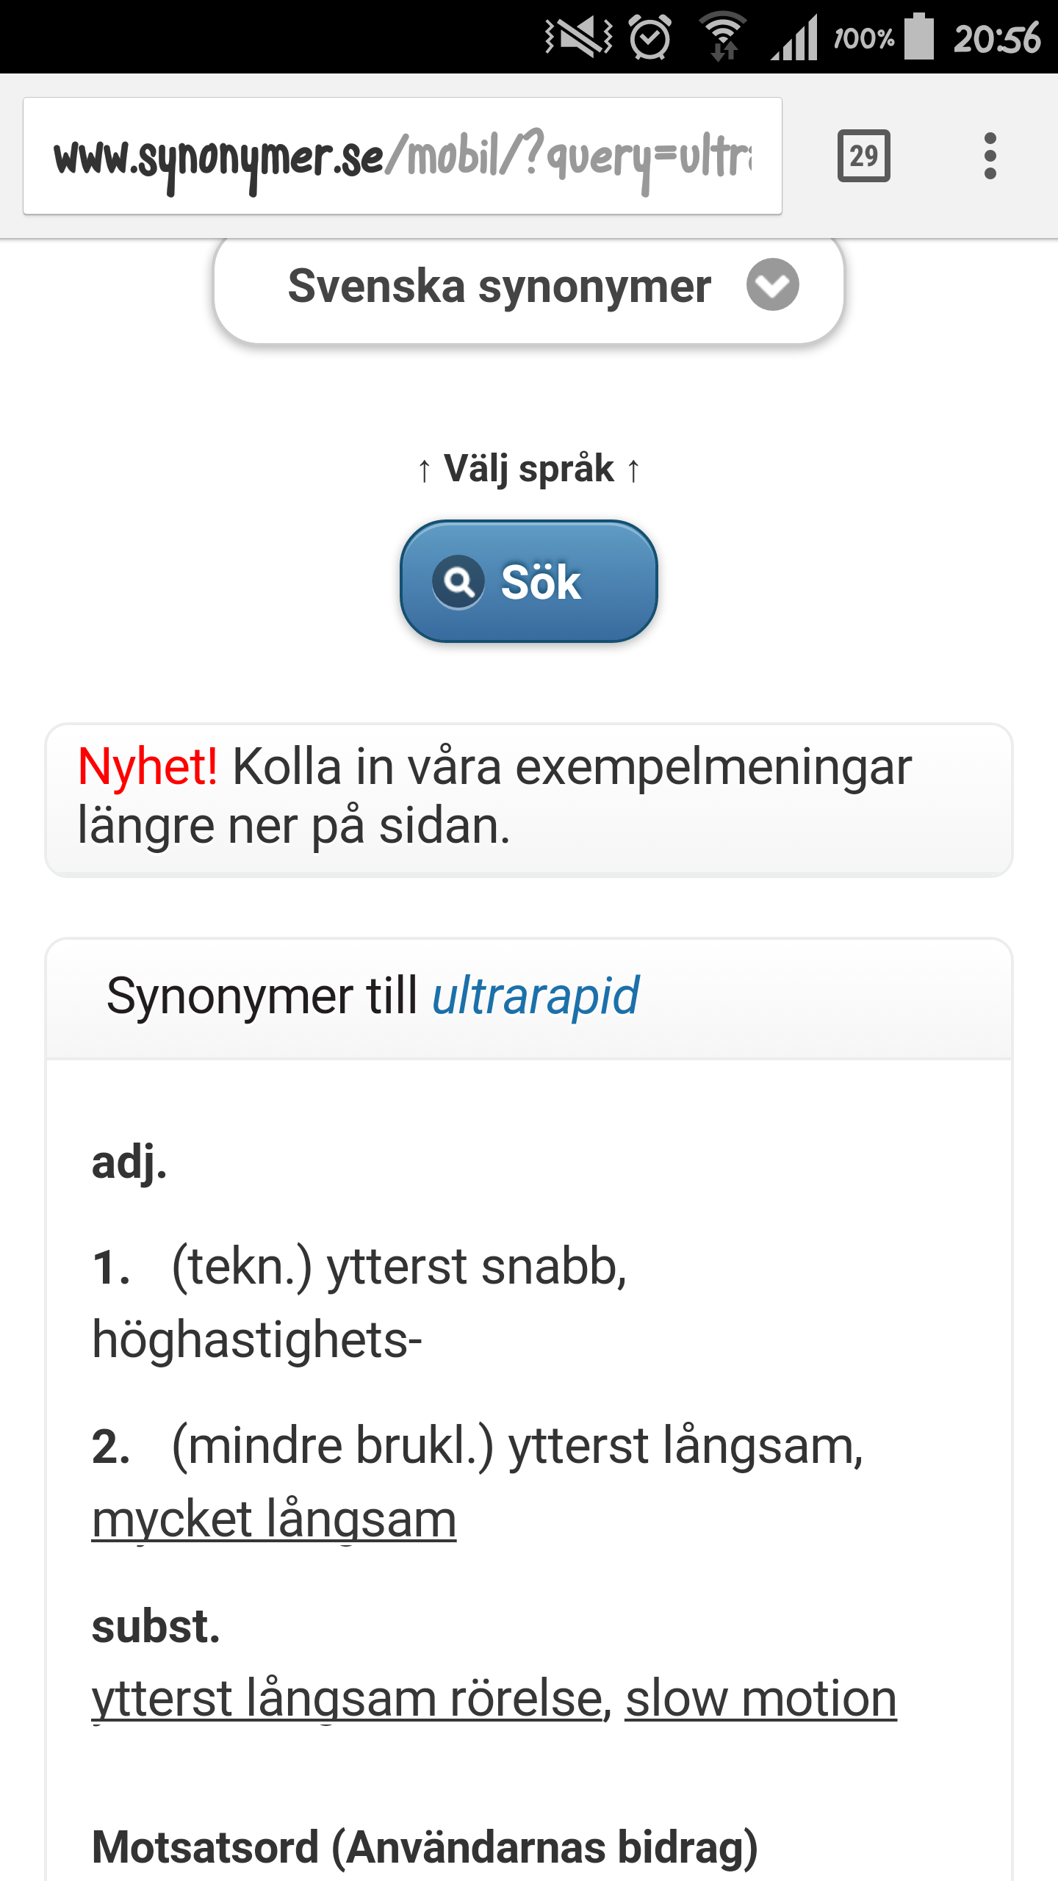Image resolution: width=1058 pixels, height=1881 pixels.
Task: Tap the Nyhet exempelmeningar notice box
Action: click(529, 799)
